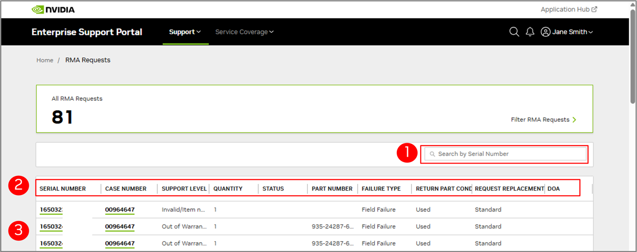Image resolution: width=637 pixels, height=252 pixels.
Task: Open the Support menu
Action: coord(185,32)
